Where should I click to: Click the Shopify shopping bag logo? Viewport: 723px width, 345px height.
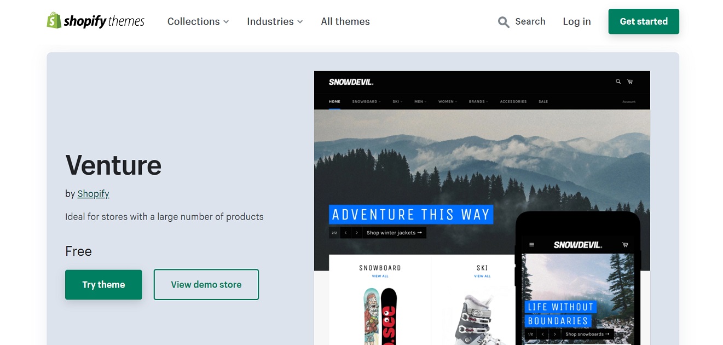(54, 21)
